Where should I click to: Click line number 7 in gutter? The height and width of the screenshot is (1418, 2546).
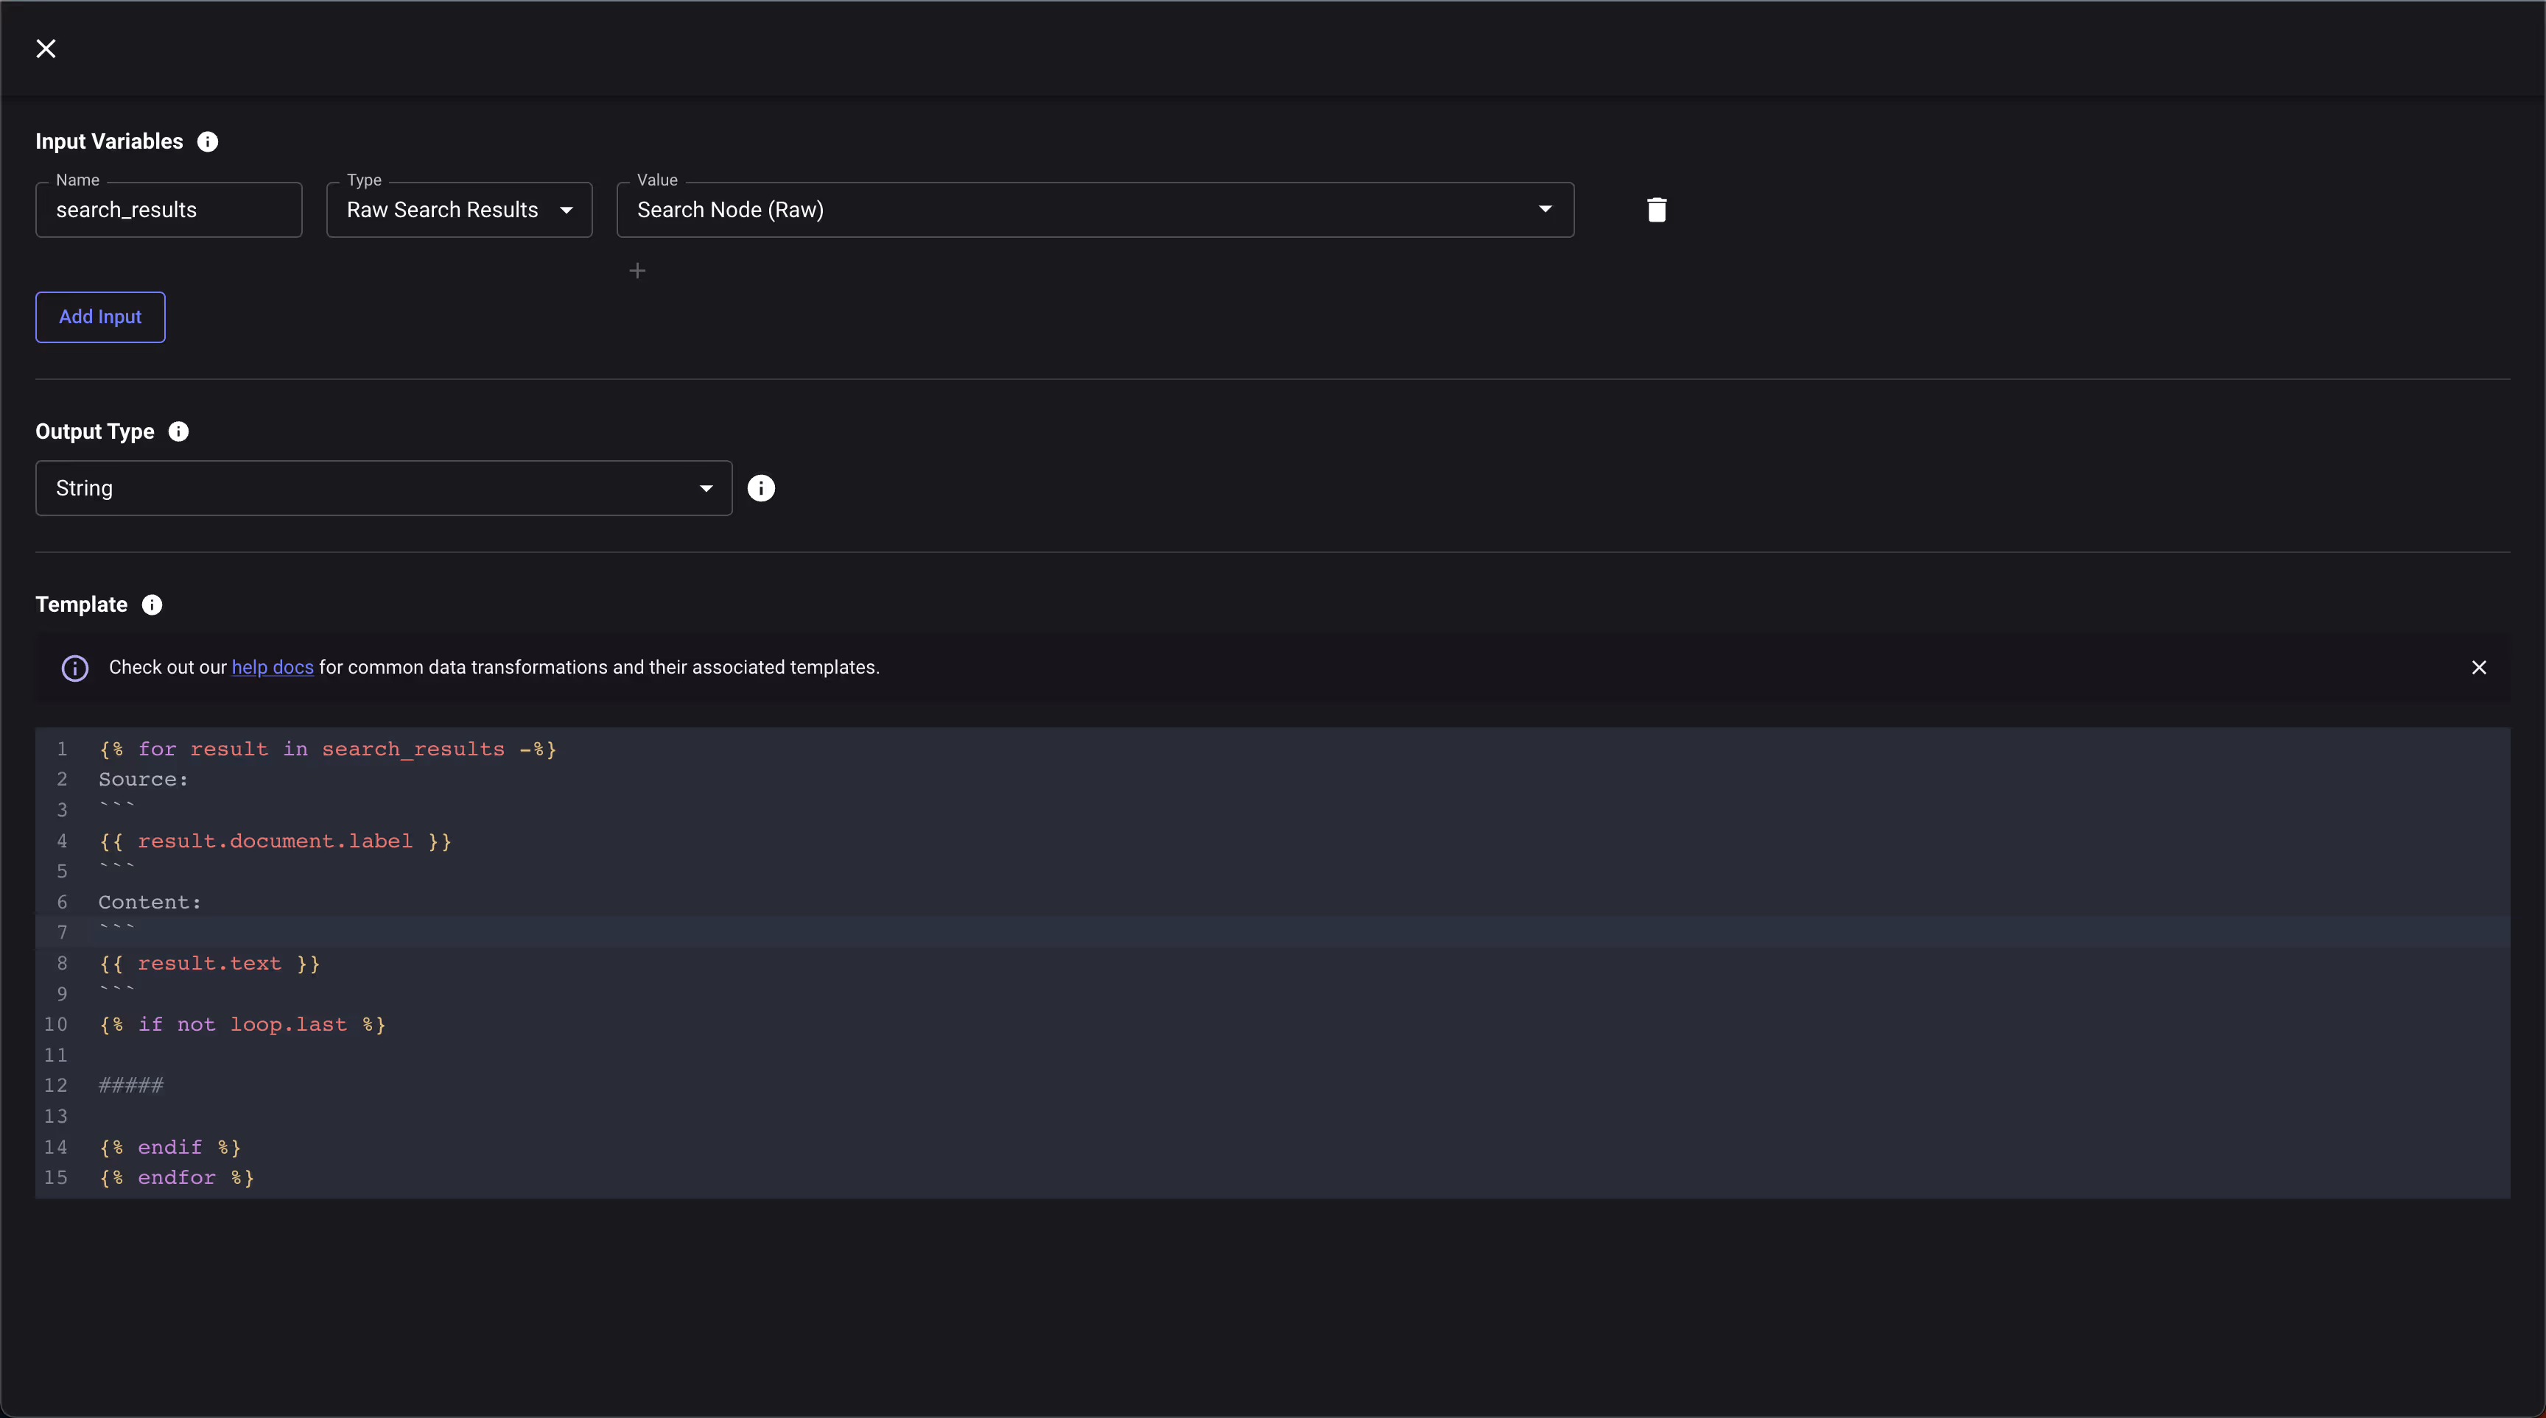tap(63, 933)
